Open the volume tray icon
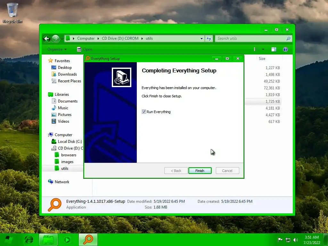 click(x=296, y=240)
